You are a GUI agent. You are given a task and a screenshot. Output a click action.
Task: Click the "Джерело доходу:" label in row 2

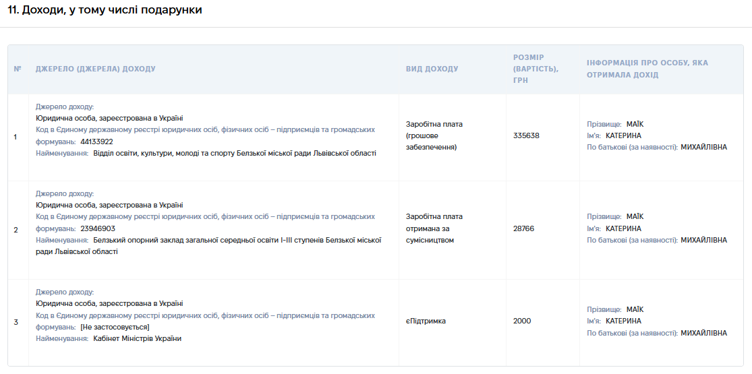[x=65, y=193]
